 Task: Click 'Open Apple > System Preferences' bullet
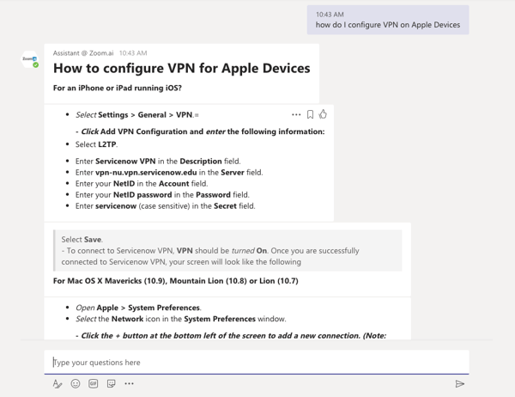[138, 308]
